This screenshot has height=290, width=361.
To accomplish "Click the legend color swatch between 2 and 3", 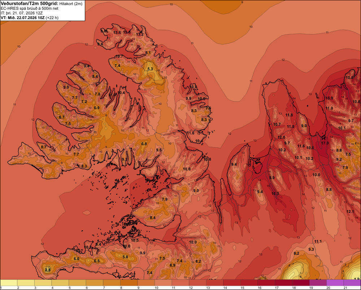I will (x=26, y=283).
